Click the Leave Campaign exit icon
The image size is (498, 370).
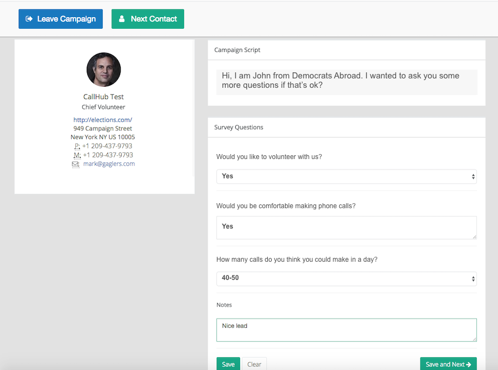click(29, 19)
